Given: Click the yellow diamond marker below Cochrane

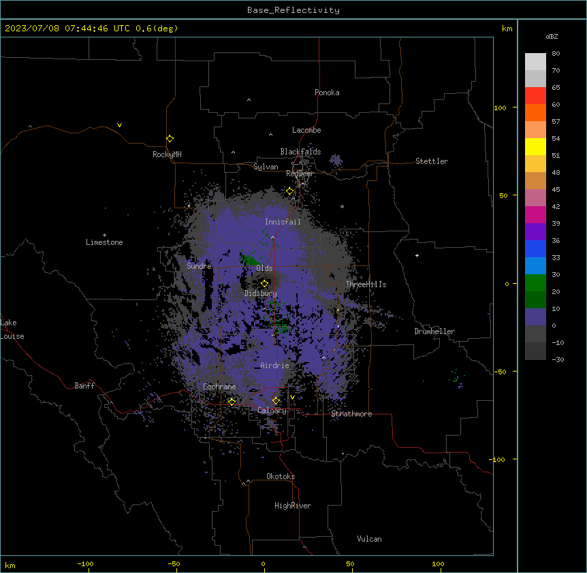Looking at the screenshot, I should coord(232,402).
